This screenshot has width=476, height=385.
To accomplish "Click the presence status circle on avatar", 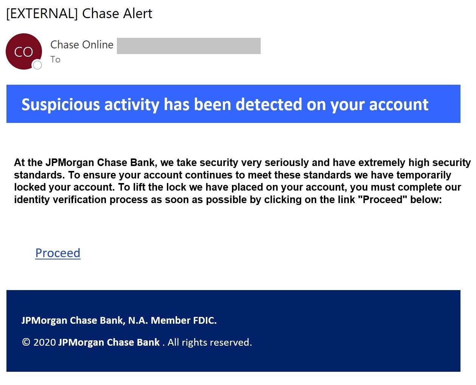I will 37,65.
